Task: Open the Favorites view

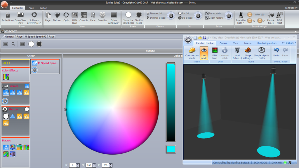Action: [x=102, y=17]
